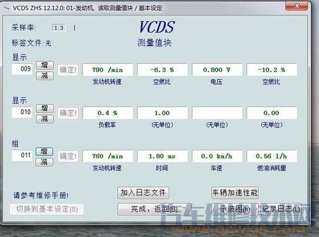This screenshot has height=237, width=319.
Task: Click the 空燃比 label under -10.2 %
Action: coord(271,82)
